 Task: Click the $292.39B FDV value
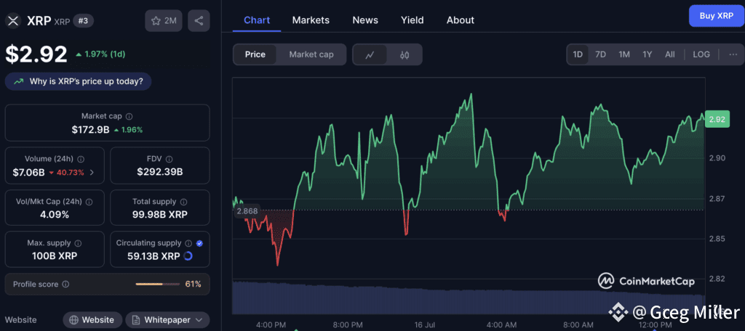[x=159, y=172]
